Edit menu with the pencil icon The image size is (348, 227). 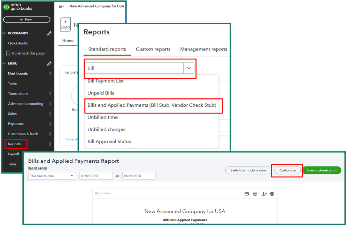pyautogui.click(x=49, y=64)
